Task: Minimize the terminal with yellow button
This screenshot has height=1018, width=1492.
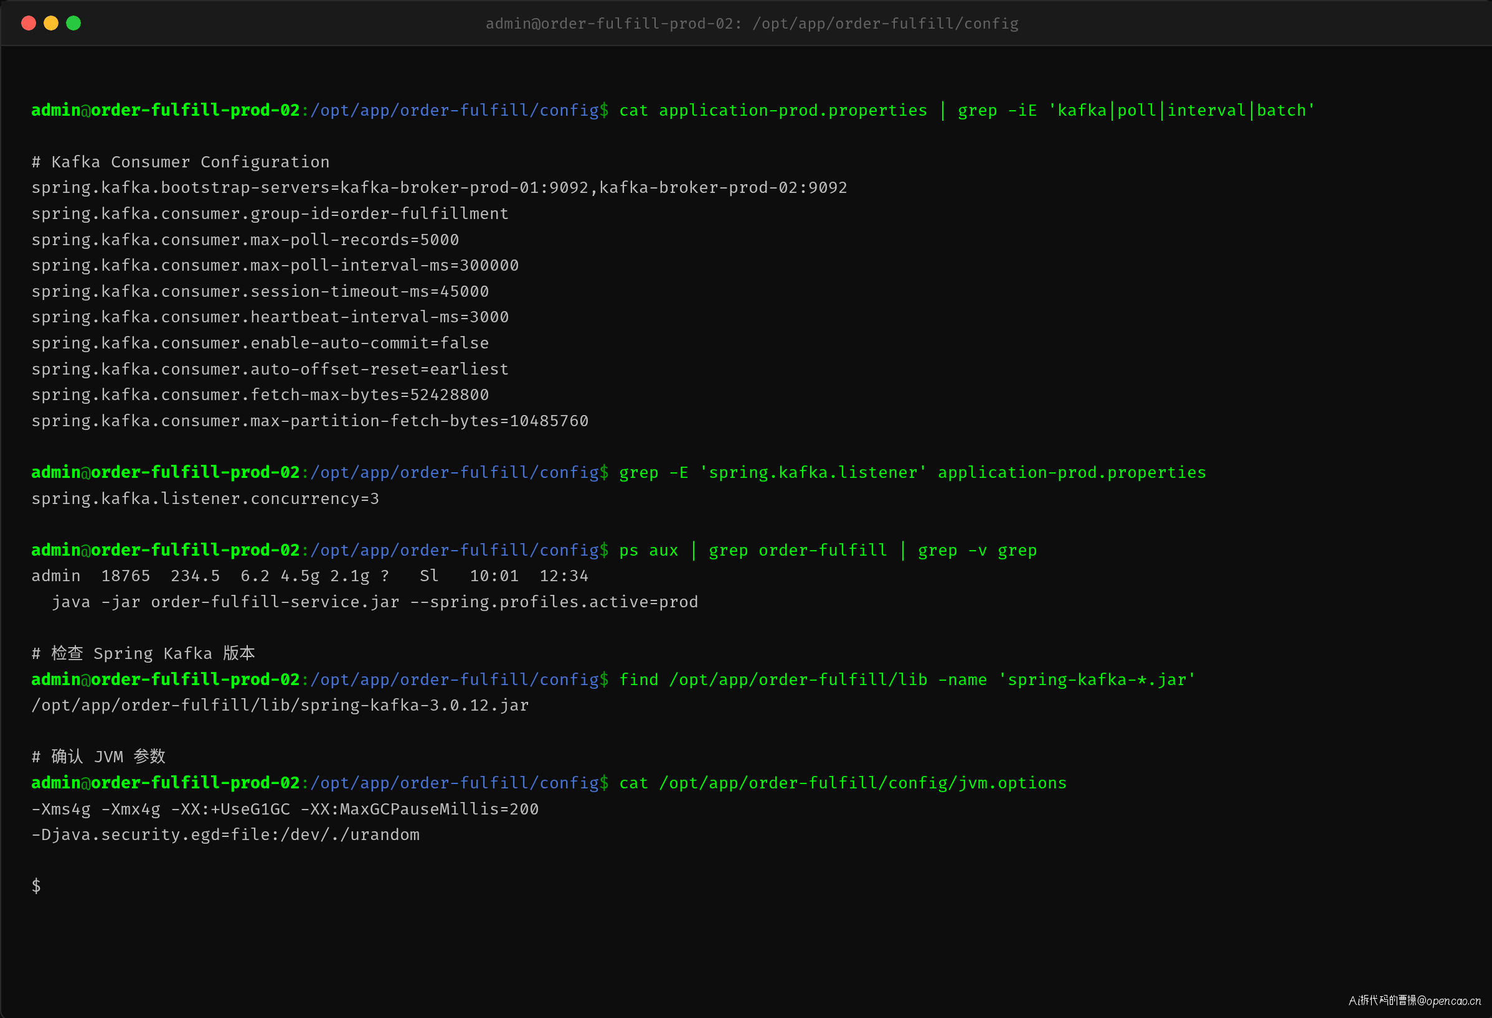Action: 50,24
